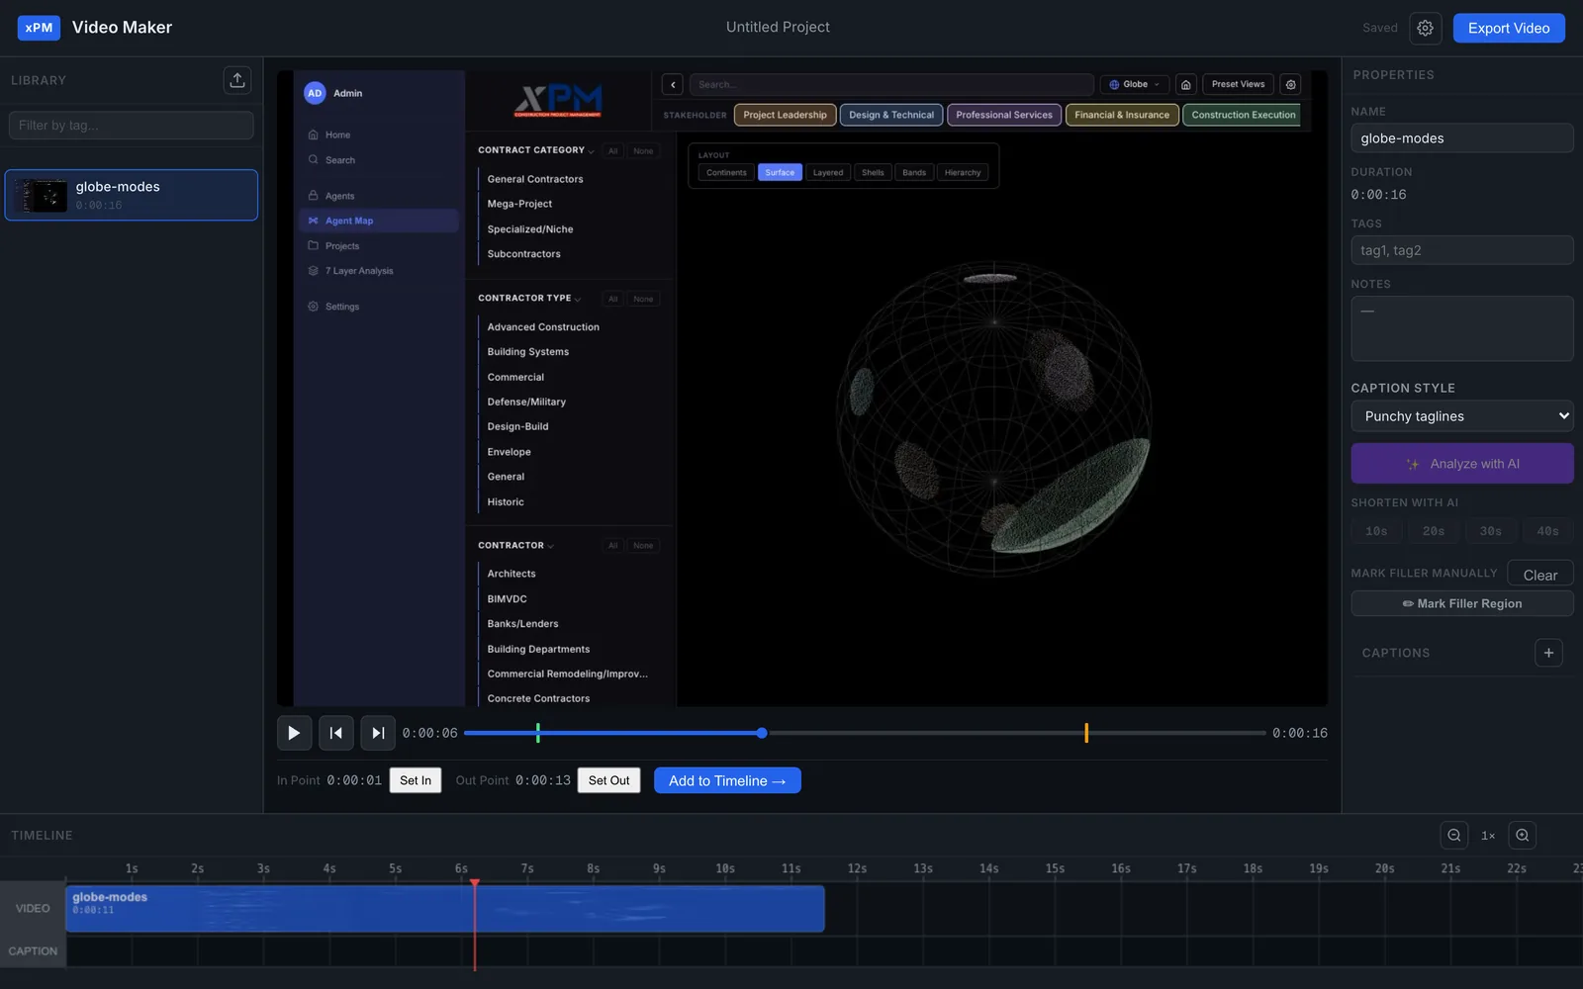Select globe-modes clip on video track
Viewport: 1583px width, 989px height.
(445, 908)
